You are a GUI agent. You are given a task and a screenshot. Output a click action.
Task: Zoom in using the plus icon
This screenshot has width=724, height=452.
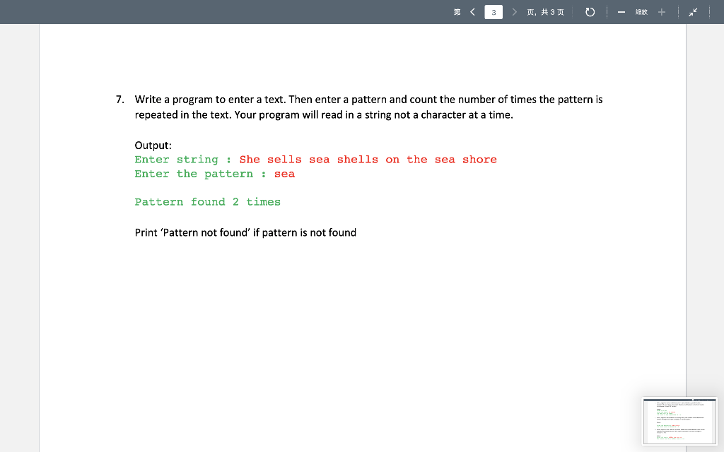pyautogui.click(x=660, y=11)
